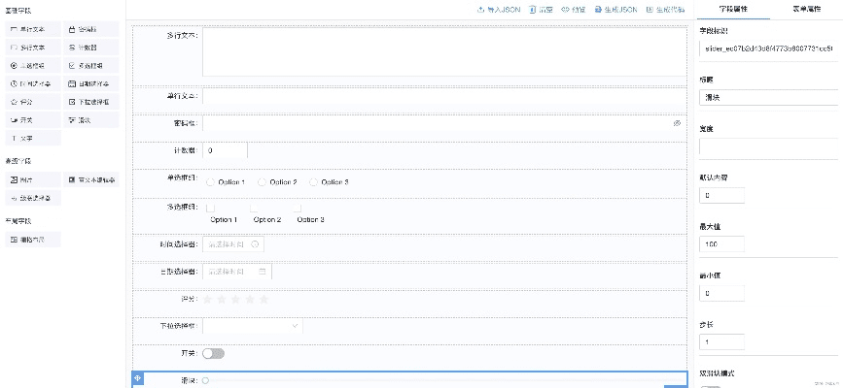Click the 生成JSON toolbar icon
Screen dimensions: 843x388
[597, 9]
